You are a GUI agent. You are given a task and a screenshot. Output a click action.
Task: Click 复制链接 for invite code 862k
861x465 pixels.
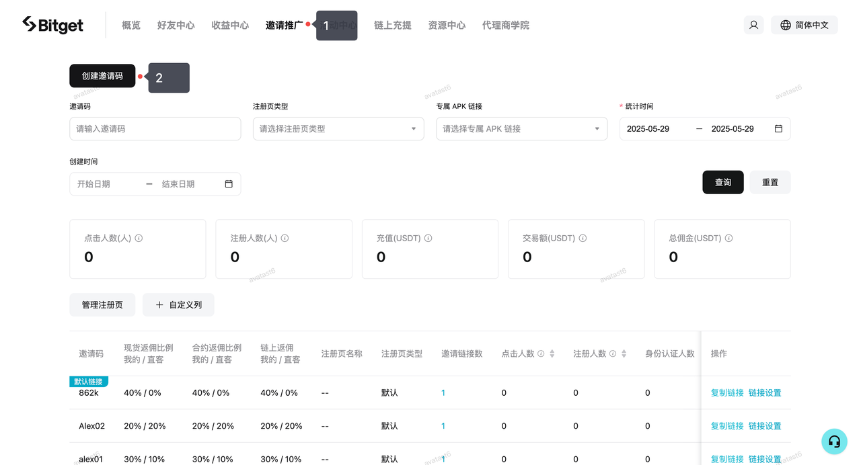click(x=726, y=392)
